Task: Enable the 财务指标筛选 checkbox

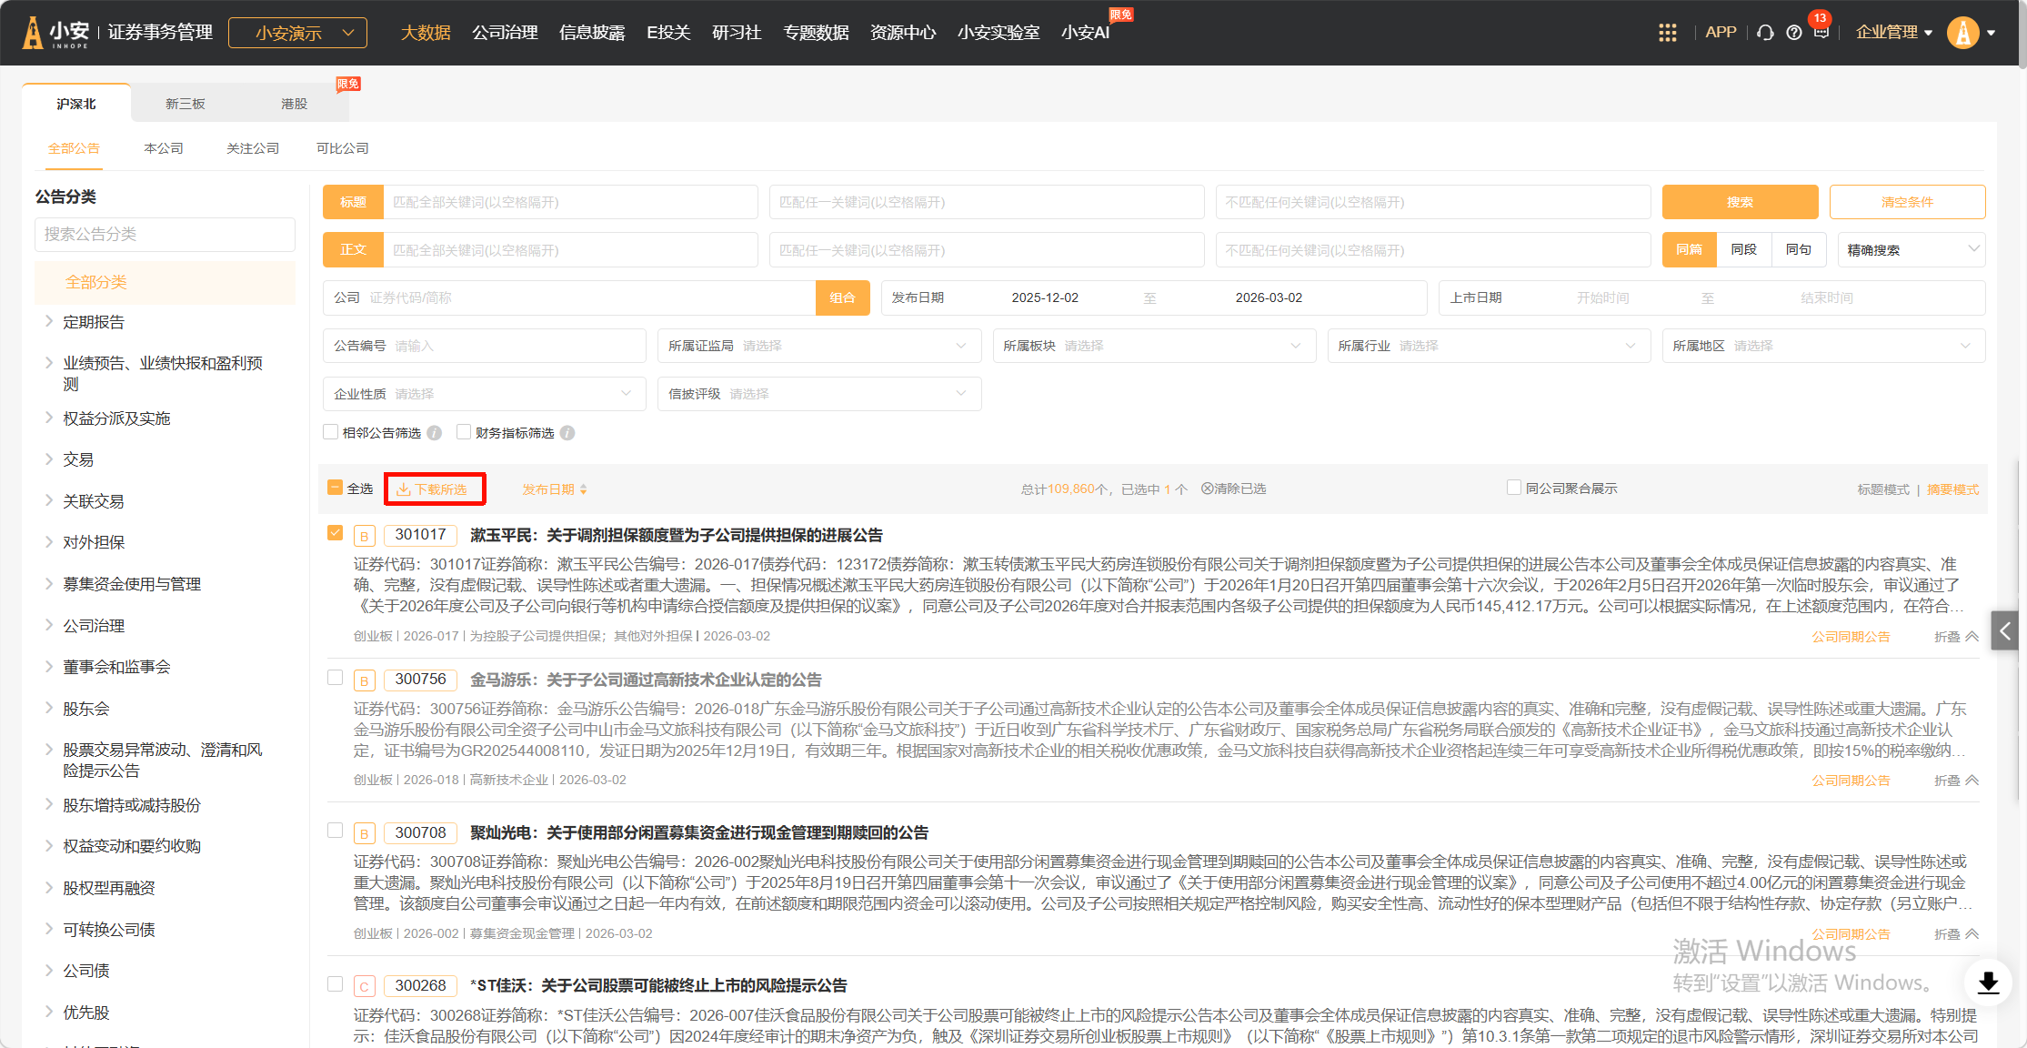Action: pyautogui.click(x=464, y=432)
